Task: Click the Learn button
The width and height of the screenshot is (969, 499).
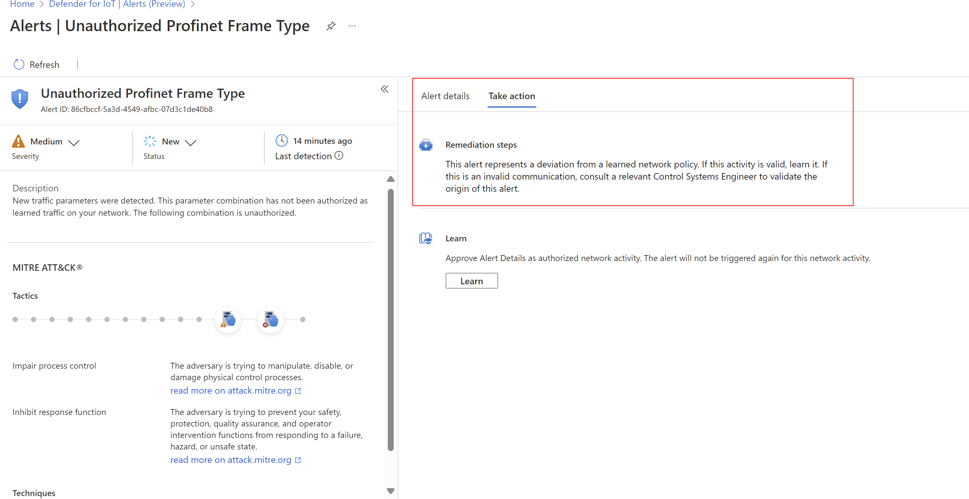Action: pyautogui.click(x=471, y=281)
